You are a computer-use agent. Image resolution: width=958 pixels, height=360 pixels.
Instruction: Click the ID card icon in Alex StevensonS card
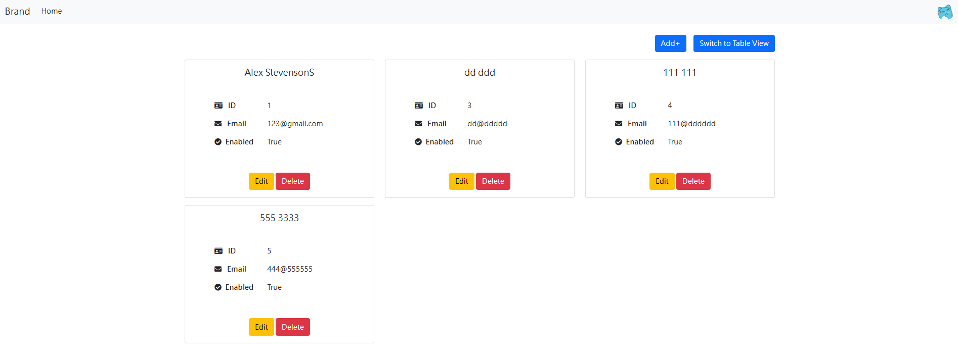(x=219, y=106)
